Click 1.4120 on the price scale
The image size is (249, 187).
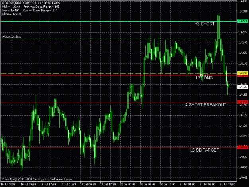click(243, 126)
